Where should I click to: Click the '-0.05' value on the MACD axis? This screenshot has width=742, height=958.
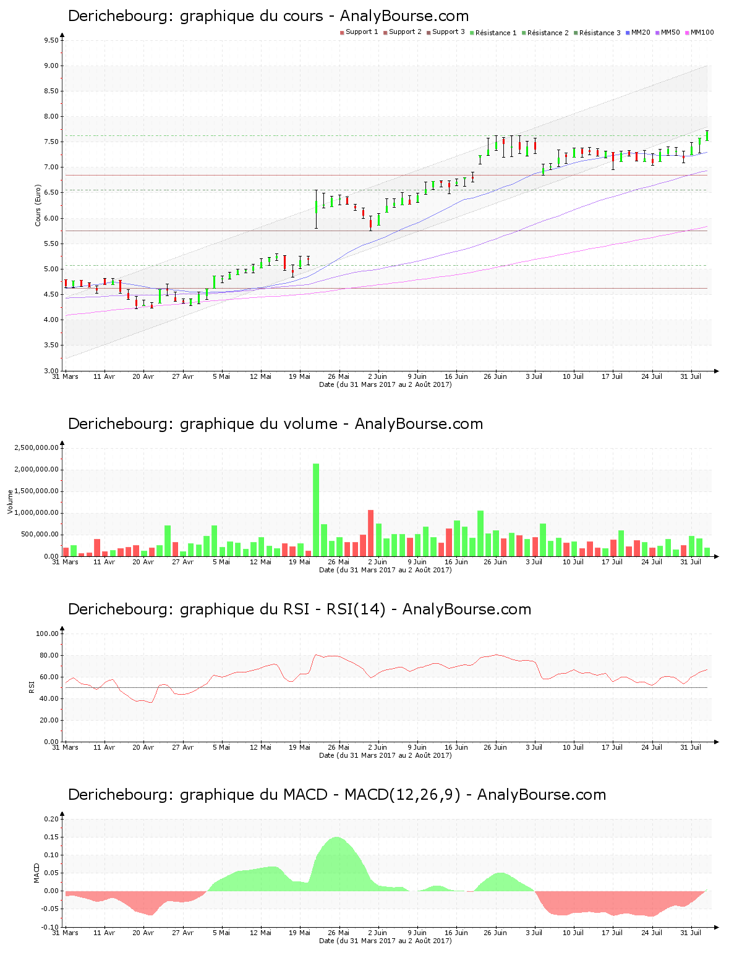pyautogui.click(x=50, y=909)
